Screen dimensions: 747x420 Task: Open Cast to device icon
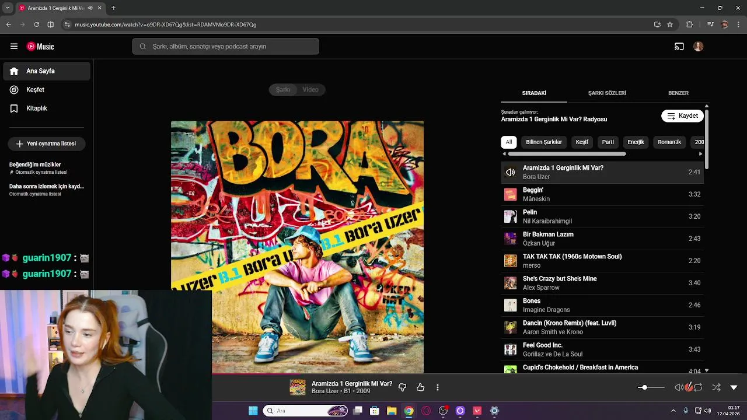point(679,47)
